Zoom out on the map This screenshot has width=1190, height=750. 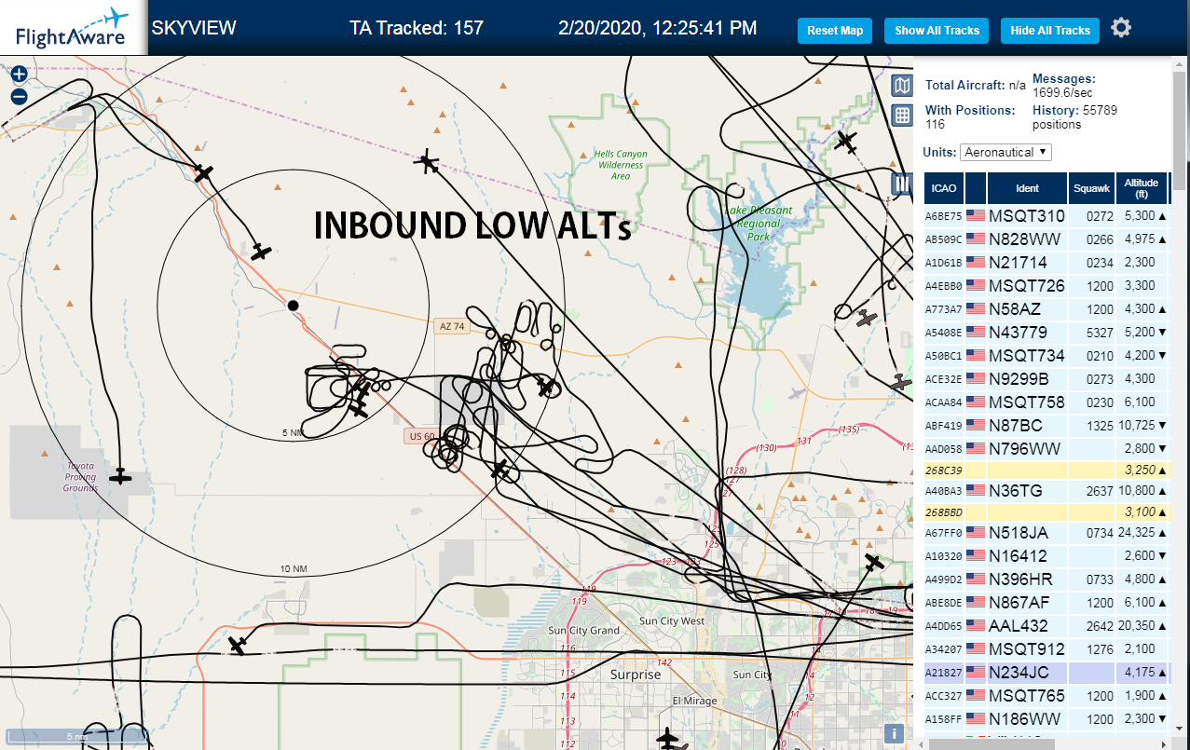19,96
